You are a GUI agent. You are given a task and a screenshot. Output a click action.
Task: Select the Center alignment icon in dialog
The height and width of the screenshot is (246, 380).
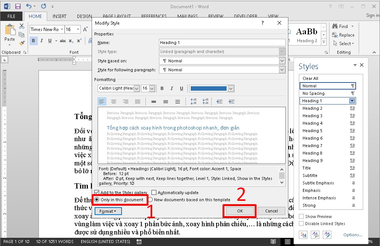(x=114, y=102)
